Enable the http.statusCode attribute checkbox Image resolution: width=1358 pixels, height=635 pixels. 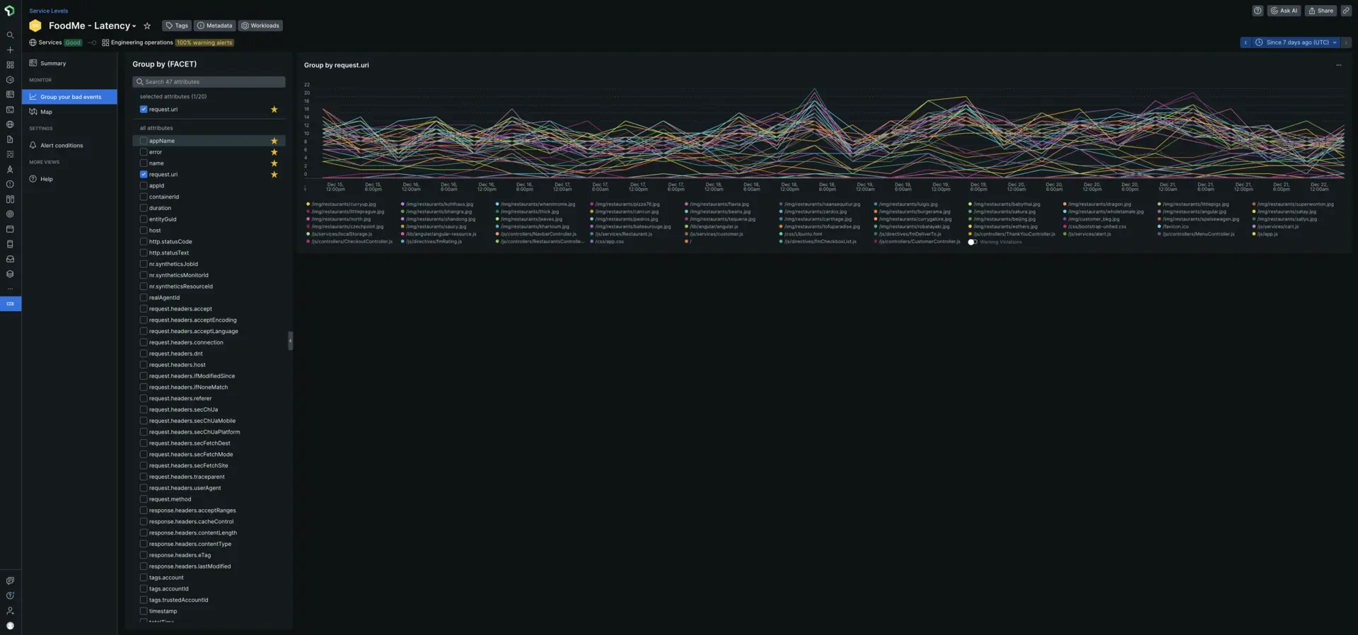click(x=144, y=242)
